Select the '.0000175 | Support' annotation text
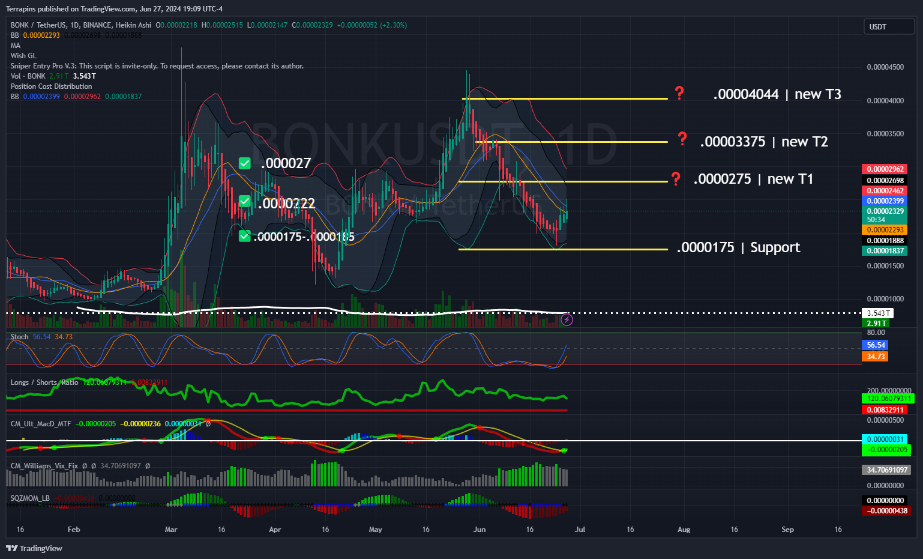The width and height of the screenshot is (923, 559). 738,247
